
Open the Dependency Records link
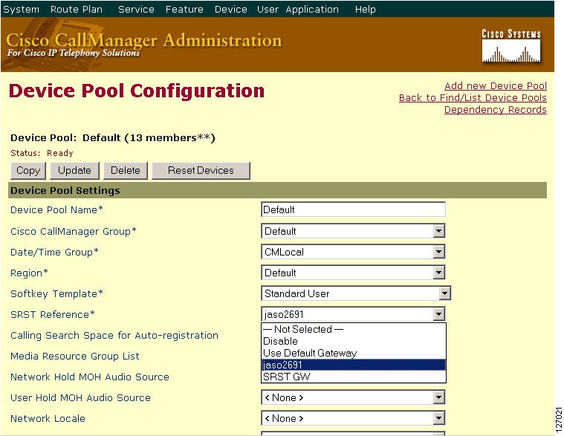[x=496, y=110]
